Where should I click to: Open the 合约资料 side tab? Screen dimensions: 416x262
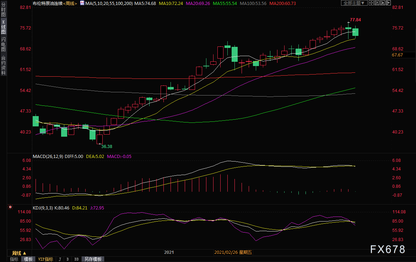tap(3, 65)
